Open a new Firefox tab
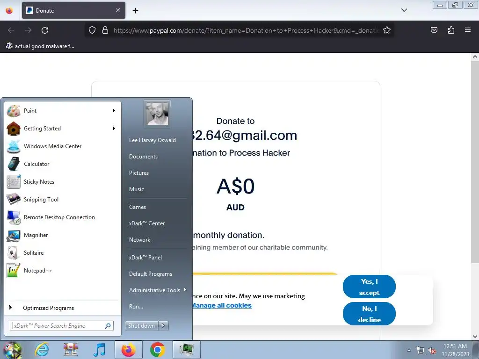The height and width of the screenshot is (359, 479). tap(135, 10)
